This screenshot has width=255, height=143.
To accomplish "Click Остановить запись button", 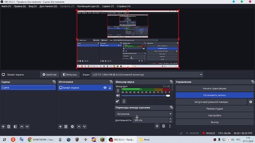I will [x=214, y=95].
